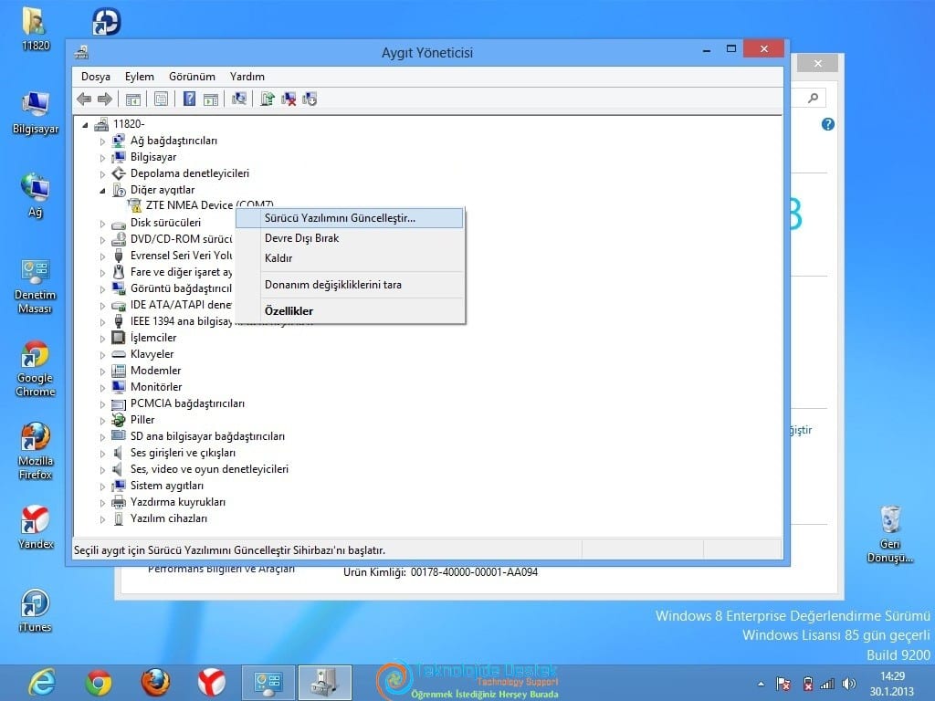Open the Help toolbar icon
The image size is (935, 701).
pos(189,99)
